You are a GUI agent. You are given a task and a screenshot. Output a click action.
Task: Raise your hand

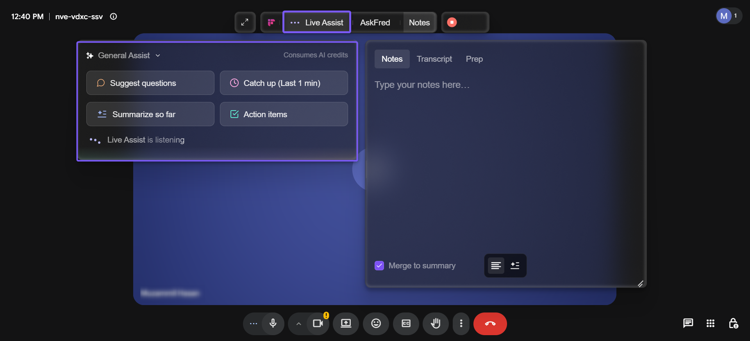click(x=436, y=323)
